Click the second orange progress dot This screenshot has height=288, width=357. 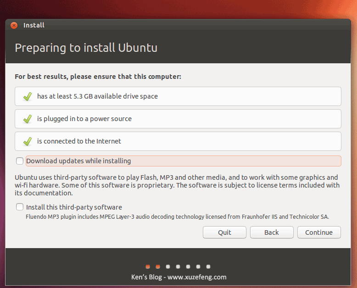pos(158,266)
